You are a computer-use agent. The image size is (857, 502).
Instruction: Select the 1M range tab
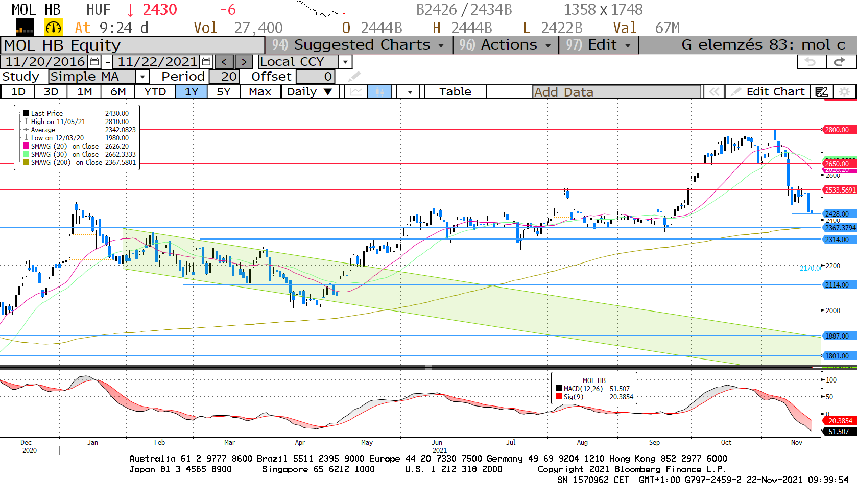tap(84, 92)
